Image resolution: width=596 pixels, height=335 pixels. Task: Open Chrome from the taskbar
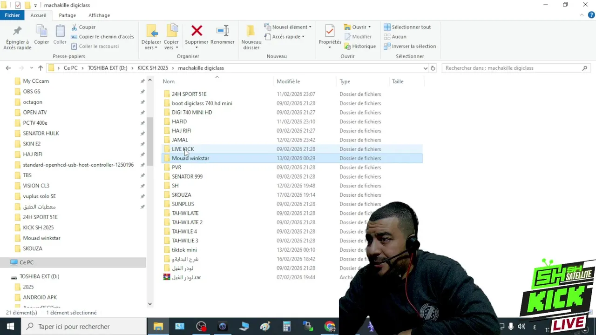[x=330, y=327]
